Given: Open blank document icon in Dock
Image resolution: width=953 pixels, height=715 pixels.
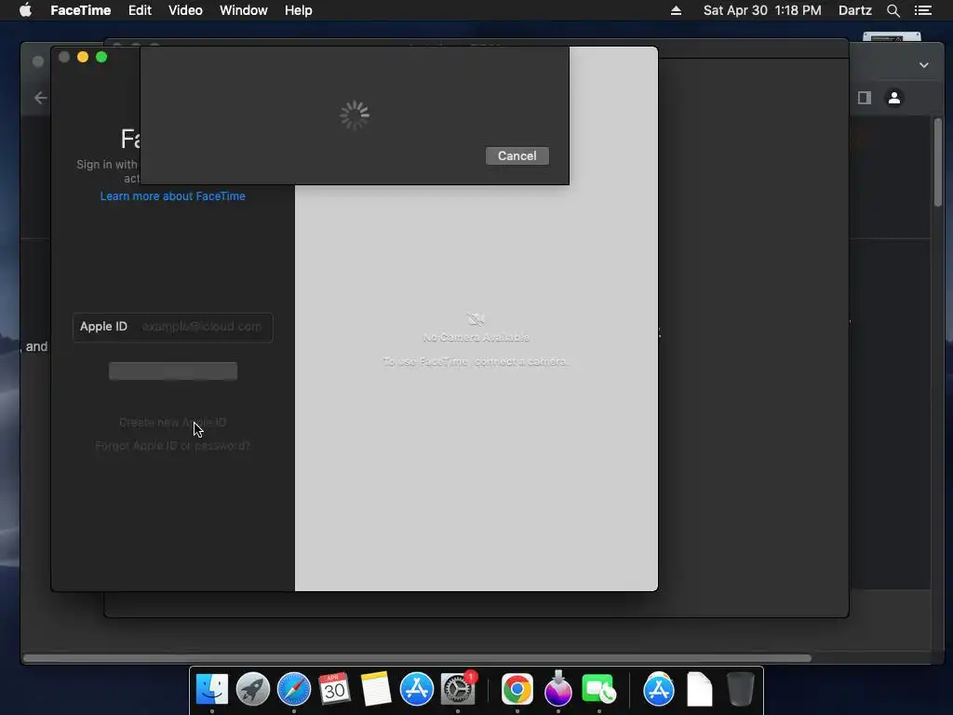Looking at the screenshot, I should [700, 690].
